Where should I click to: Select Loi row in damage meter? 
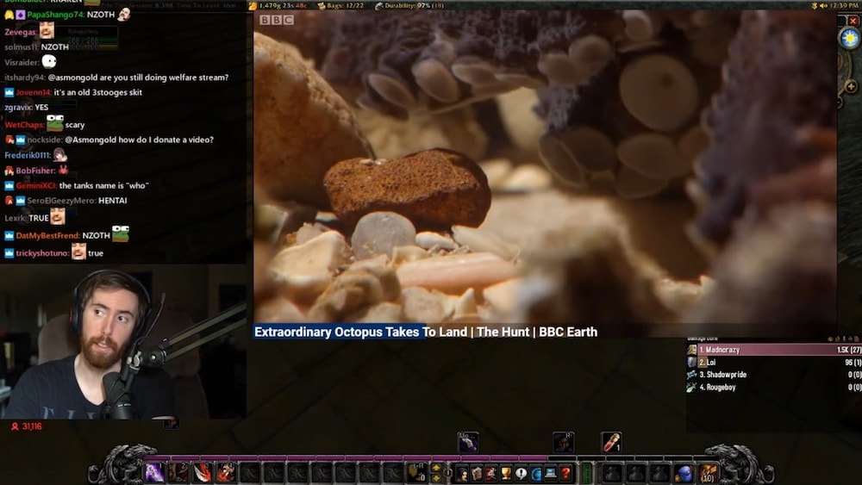pyautogui.click(x=774, y=362)
